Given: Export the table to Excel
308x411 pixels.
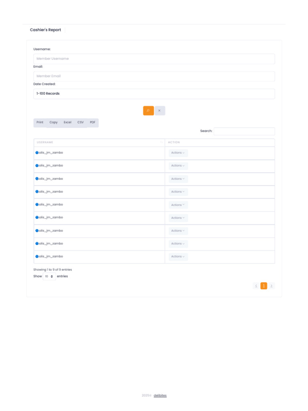Looking at the screenshot, I should 67,122.
